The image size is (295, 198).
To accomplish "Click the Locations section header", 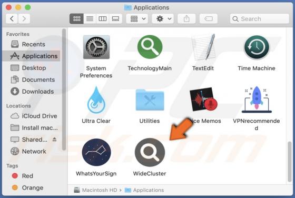I will [18, 106].
